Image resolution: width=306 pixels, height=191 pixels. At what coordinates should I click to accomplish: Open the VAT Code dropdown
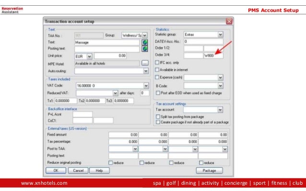(146, 86)
